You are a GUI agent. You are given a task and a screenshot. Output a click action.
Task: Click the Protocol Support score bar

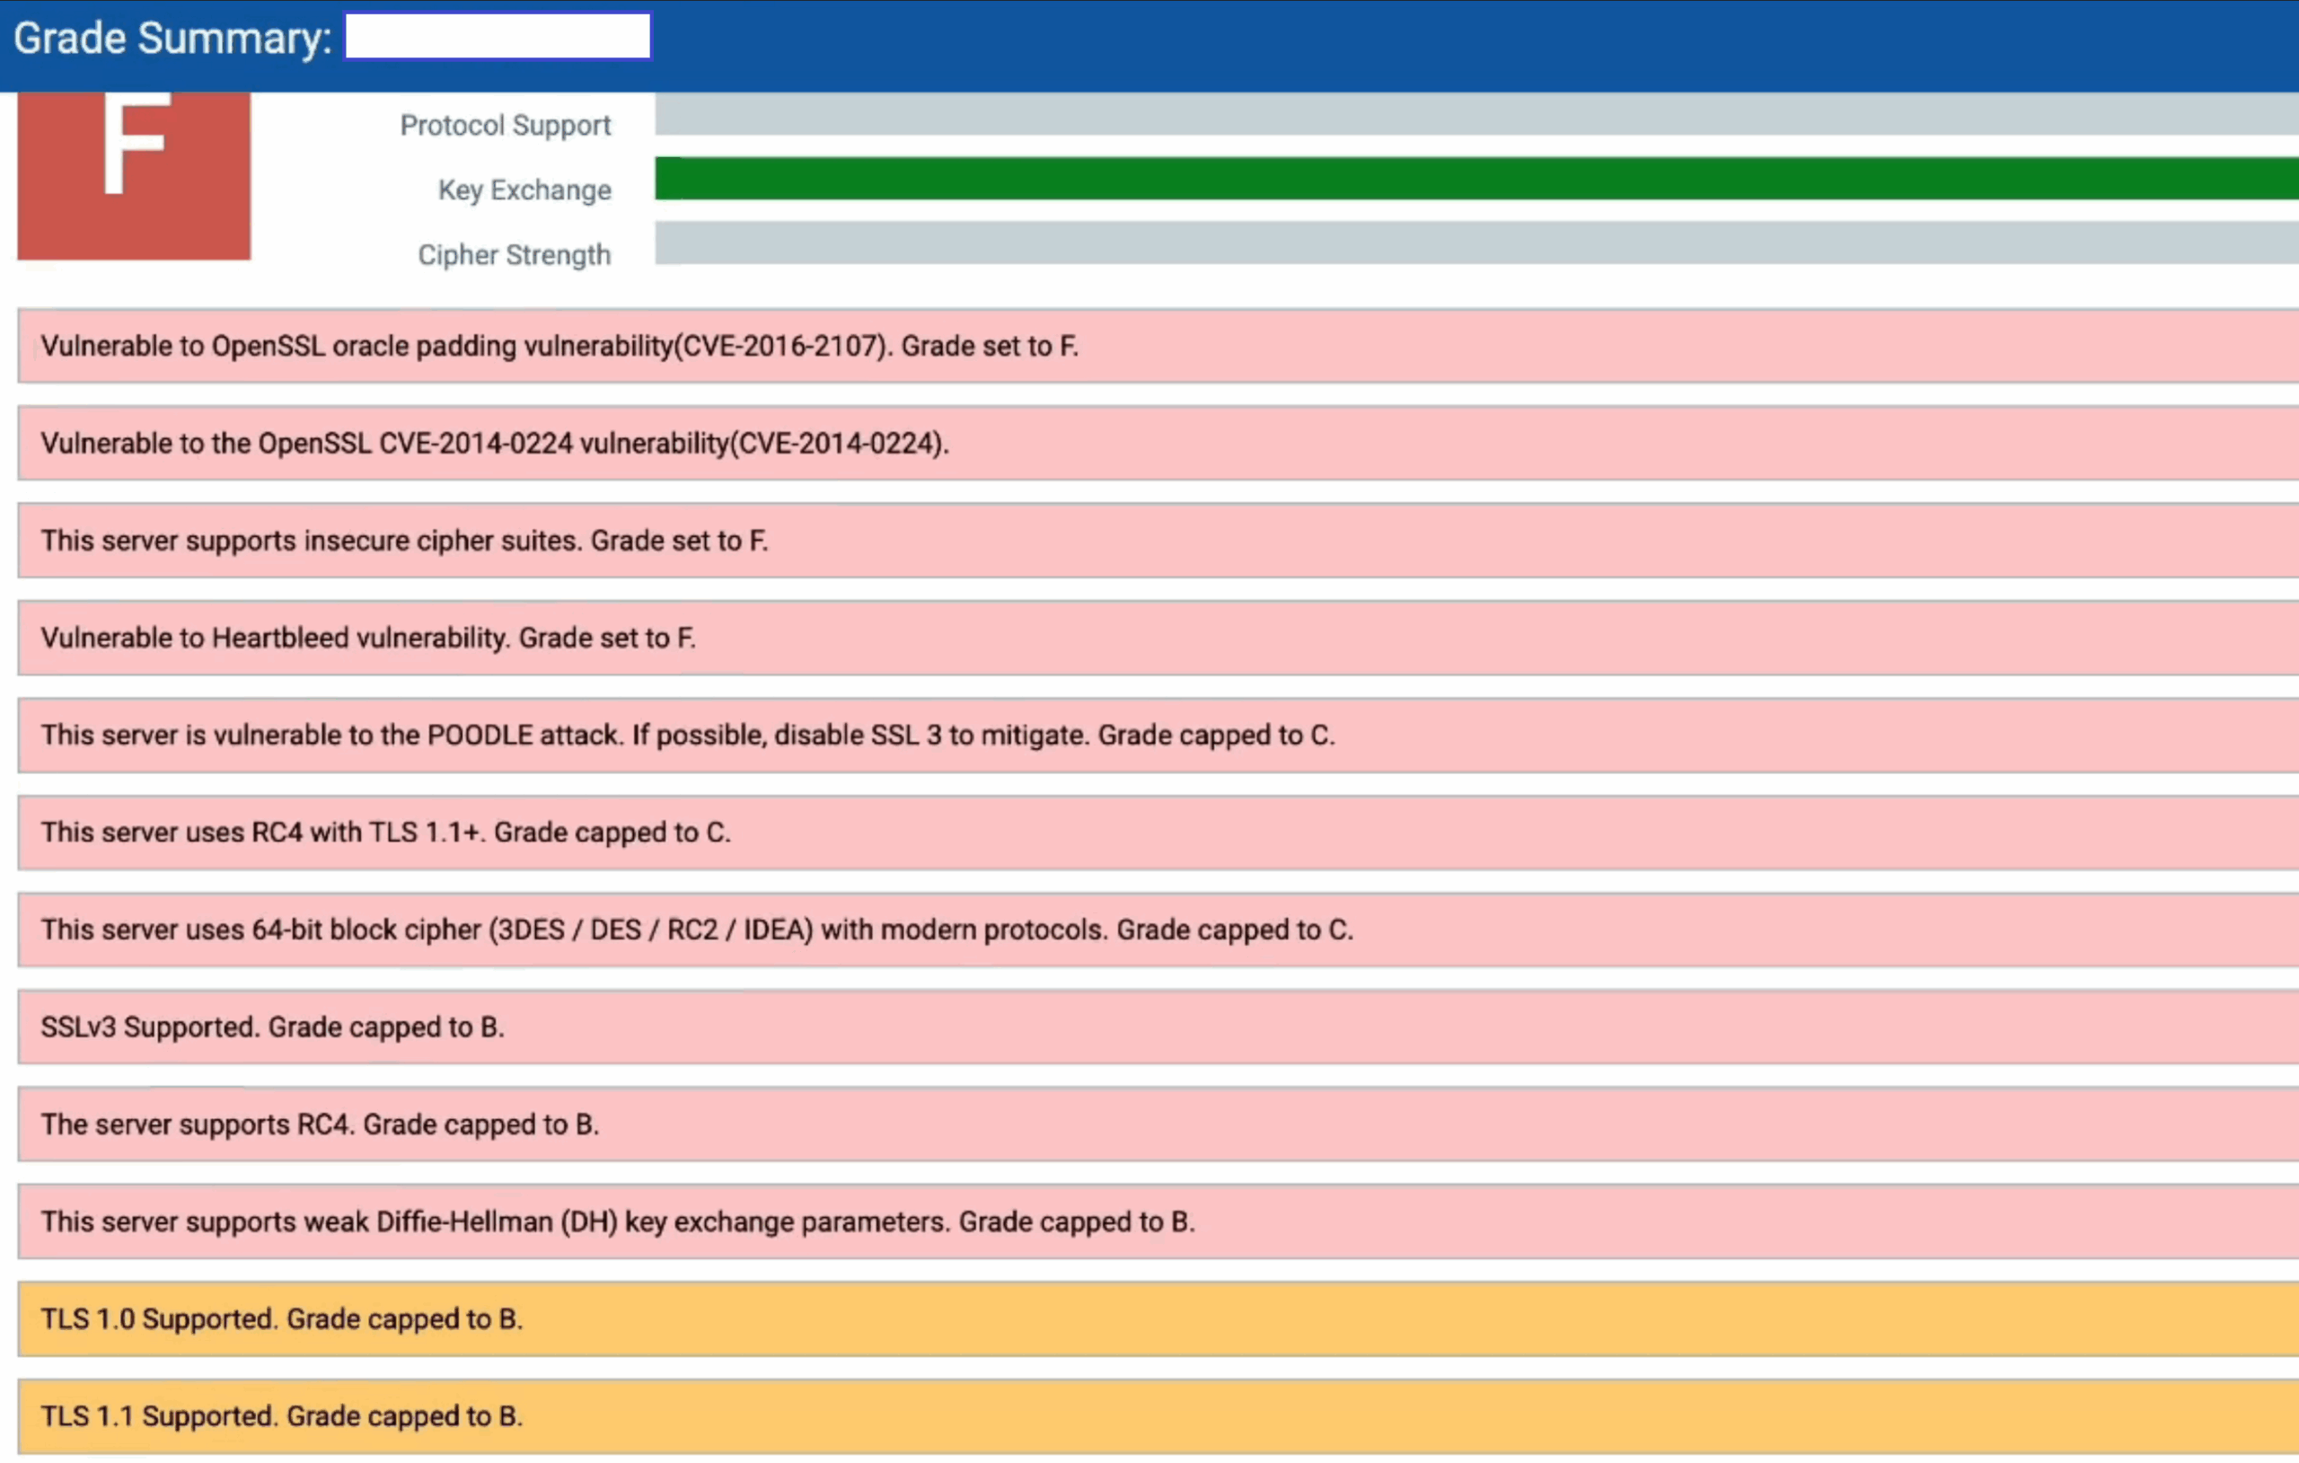coord(1476,114)
